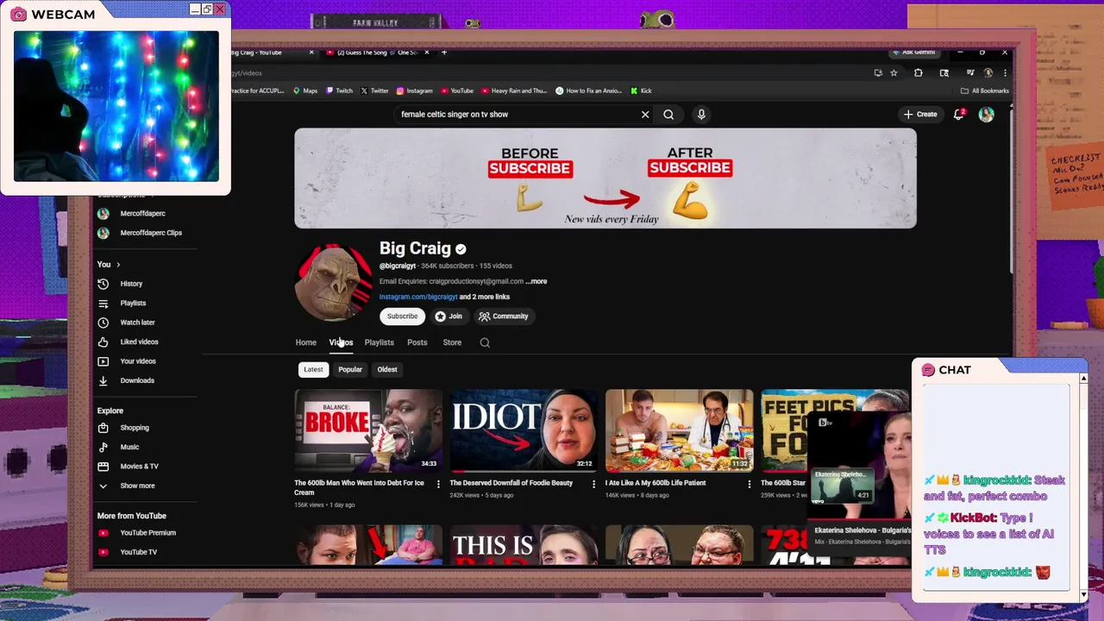Open Watch later list
Screen dimensions: 1104x621
click(137, 323)
